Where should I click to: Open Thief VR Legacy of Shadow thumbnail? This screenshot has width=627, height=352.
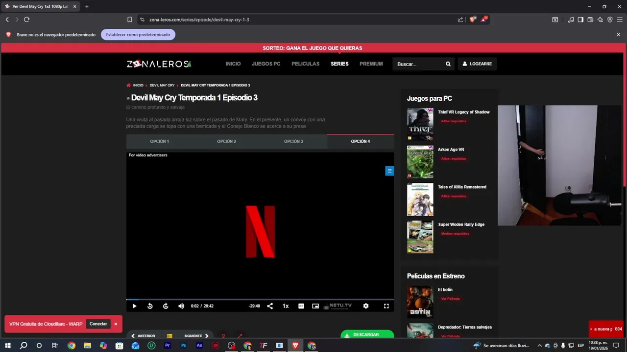420,124
